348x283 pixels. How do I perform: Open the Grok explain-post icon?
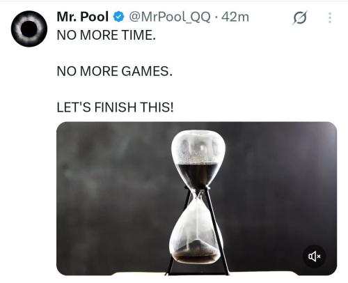(300, 17)
